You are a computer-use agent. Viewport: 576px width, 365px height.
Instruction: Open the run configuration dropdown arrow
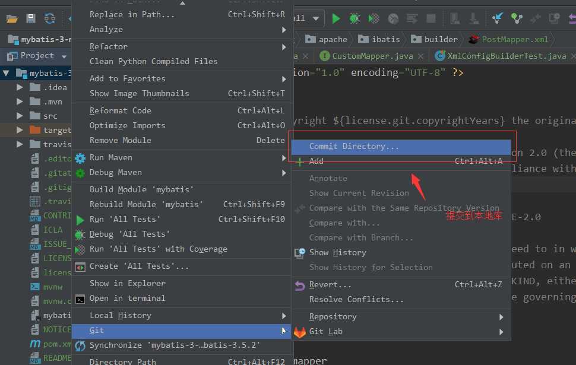(316, 18)
